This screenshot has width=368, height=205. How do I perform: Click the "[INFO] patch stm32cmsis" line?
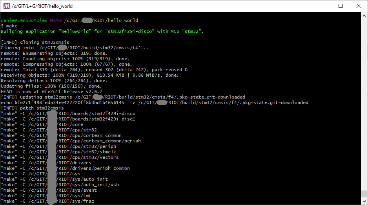(x=32, y=108)
